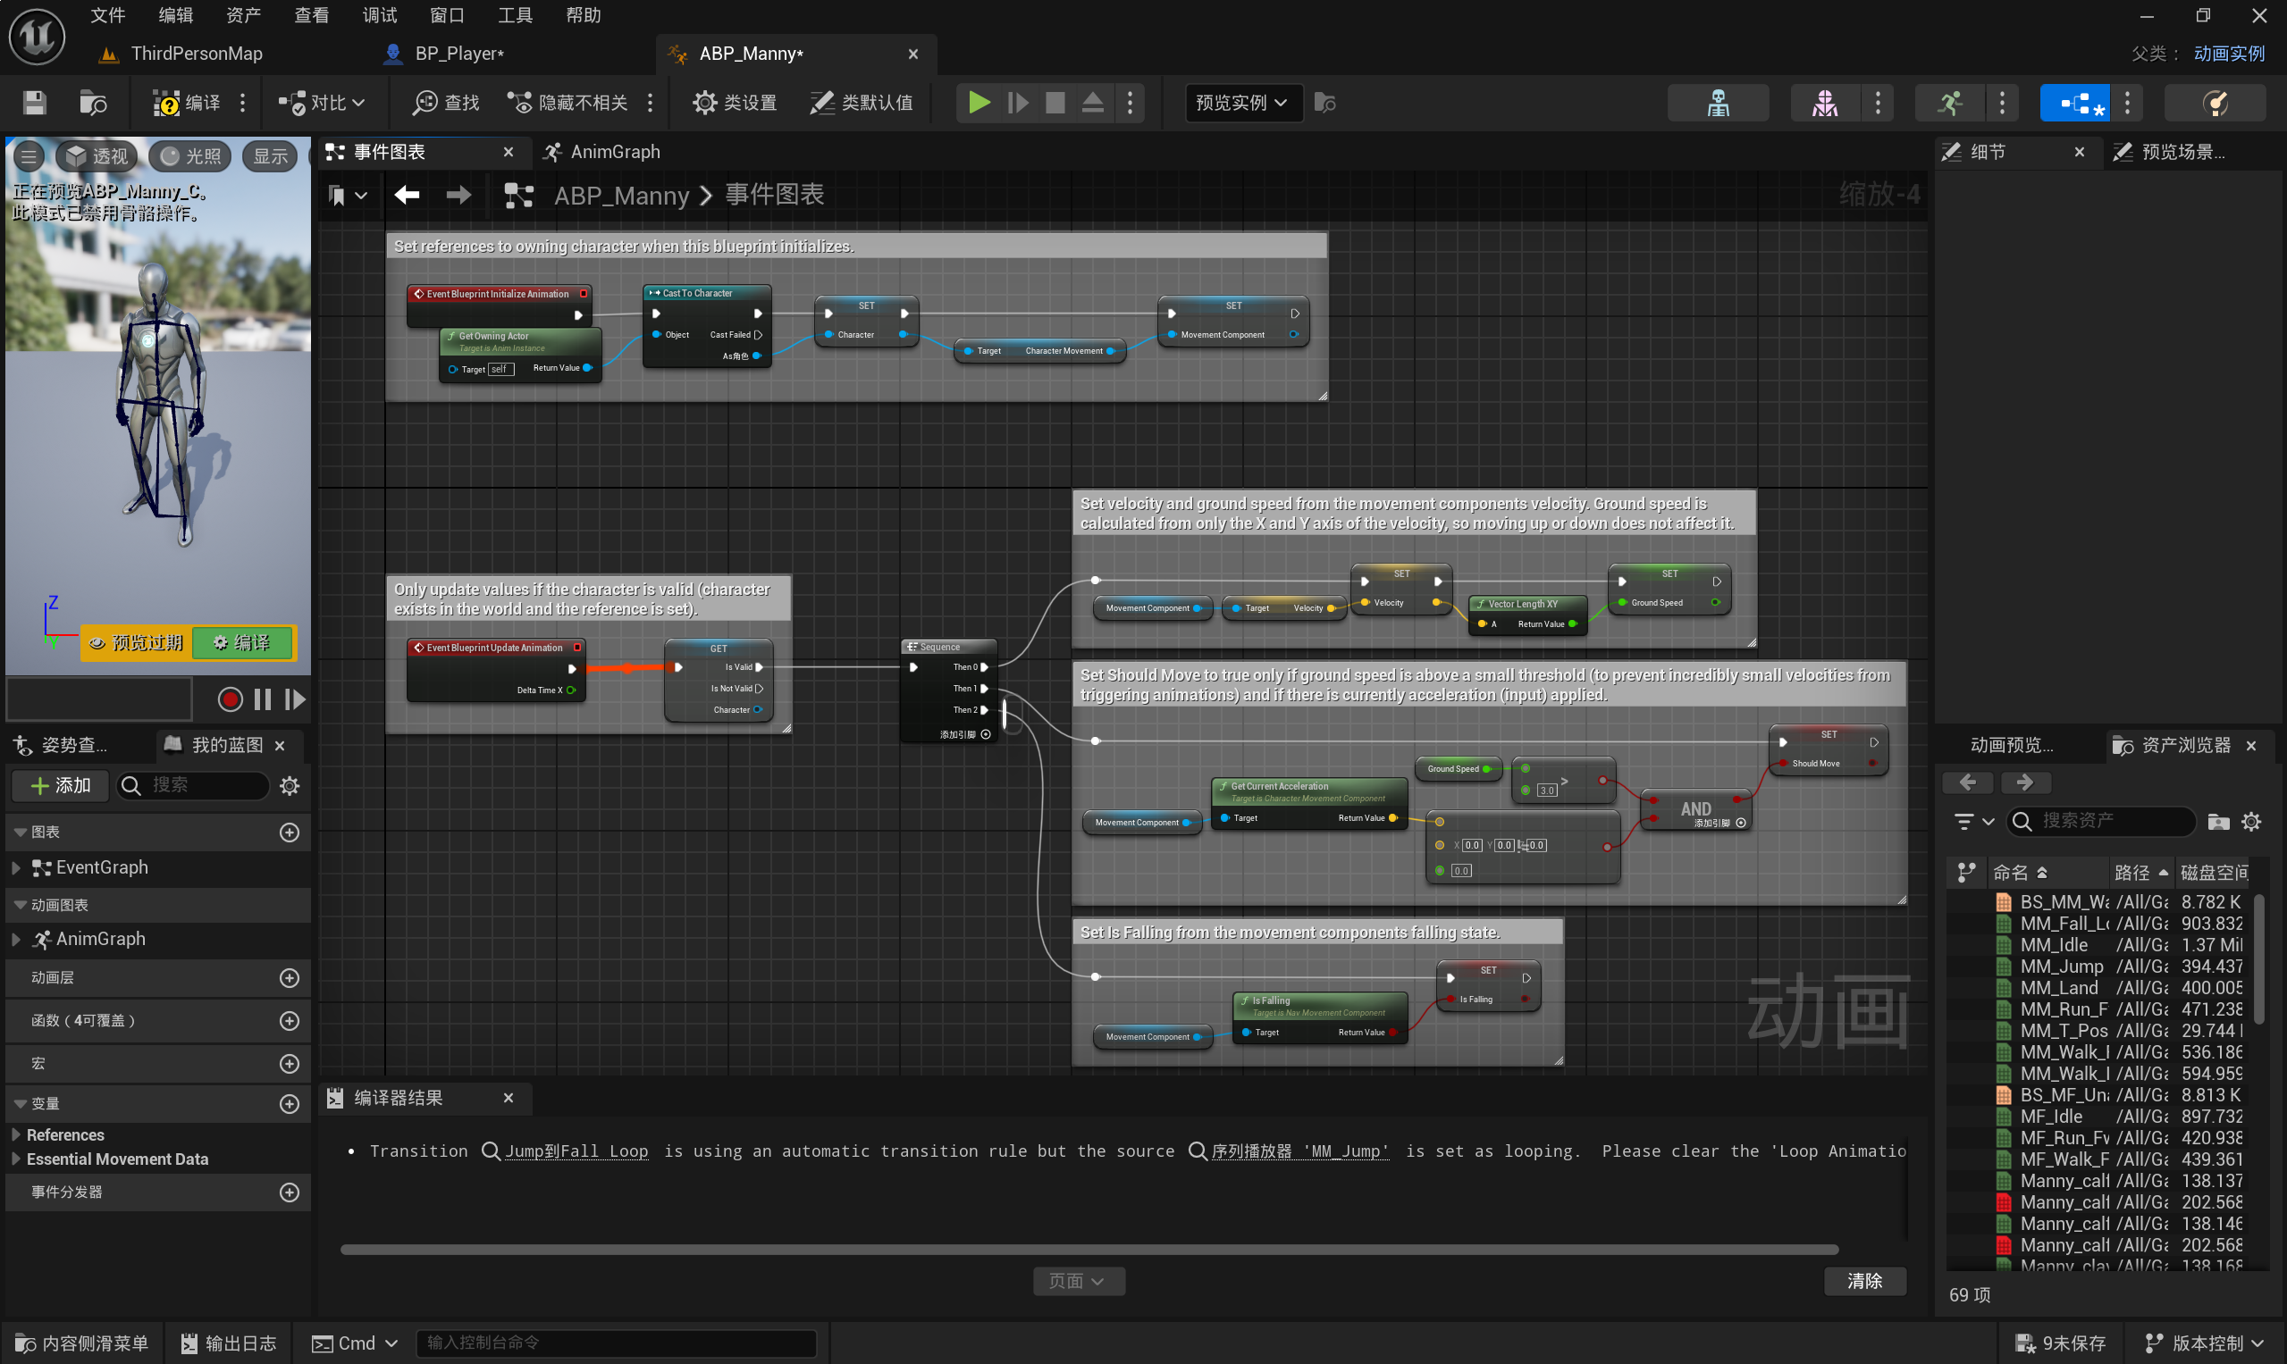Screen dimensions: 2287x1364
Task: Toggle Hide Unrelated nodes
Action: 568,102
